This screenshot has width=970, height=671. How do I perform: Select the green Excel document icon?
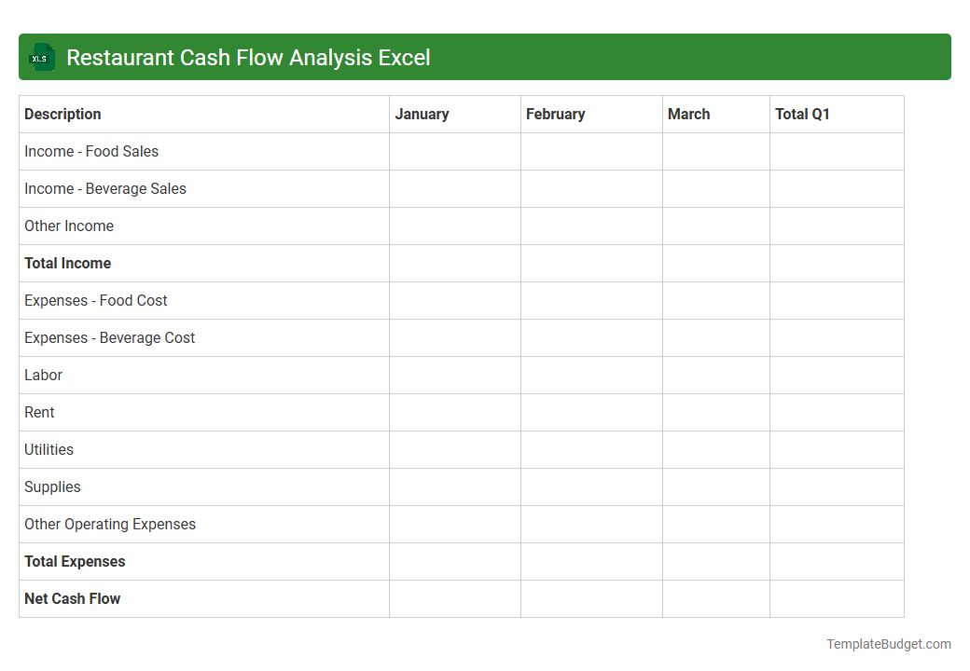(x=41, y=57)
